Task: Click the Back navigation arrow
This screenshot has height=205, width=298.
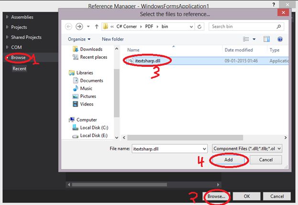Action: point(68,27)
